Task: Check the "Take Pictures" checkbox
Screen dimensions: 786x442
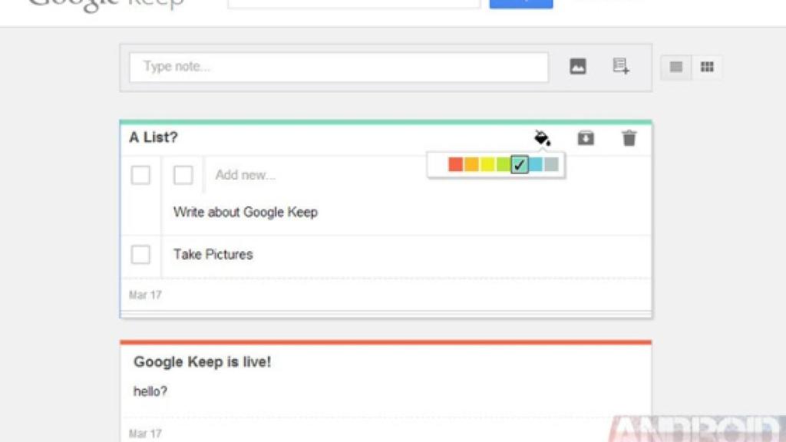Action: tap(140, 254)
